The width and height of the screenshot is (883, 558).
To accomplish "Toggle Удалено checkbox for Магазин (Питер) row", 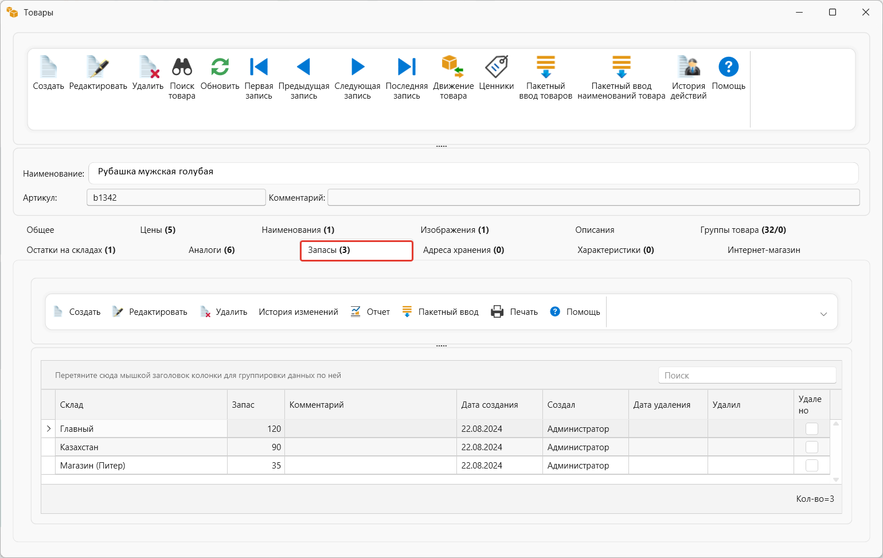I will (x=812, y=466).
